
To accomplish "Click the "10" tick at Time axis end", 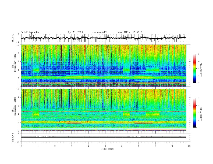I will (189, 146).
